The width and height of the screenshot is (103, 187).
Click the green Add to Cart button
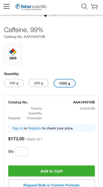51,171
